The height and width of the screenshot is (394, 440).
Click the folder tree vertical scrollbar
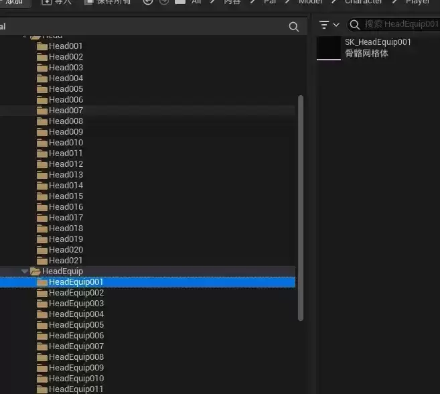pos(301,201)
